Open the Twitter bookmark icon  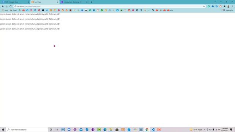pyautogui.click(x=47, y=10)
